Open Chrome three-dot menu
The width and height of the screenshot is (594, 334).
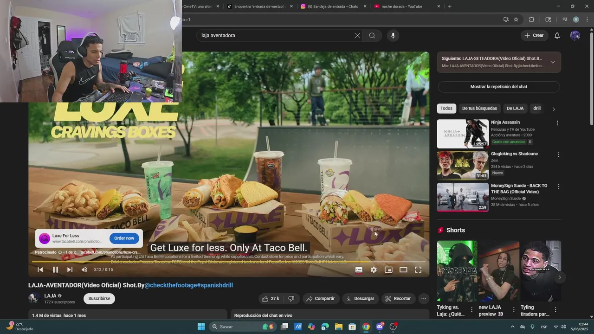coord(587,19)
